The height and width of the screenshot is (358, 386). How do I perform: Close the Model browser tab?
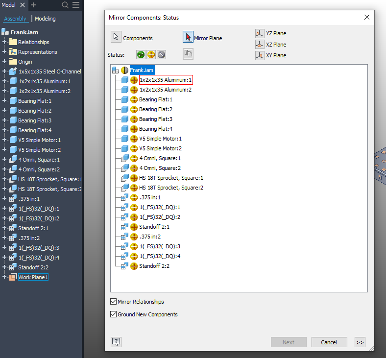tap(23, 5)
